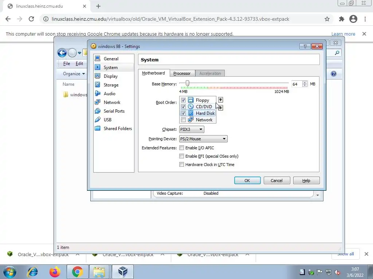Open Explorer help blue question icon

(334, 74)
